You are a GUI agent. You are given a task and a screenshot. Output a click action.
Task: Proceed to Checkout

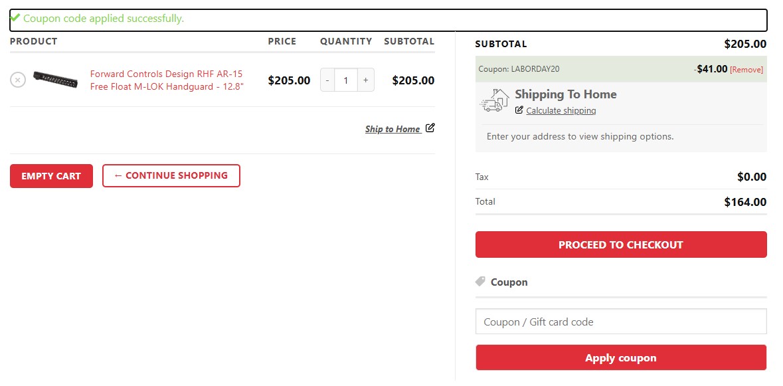coord(621,244)
